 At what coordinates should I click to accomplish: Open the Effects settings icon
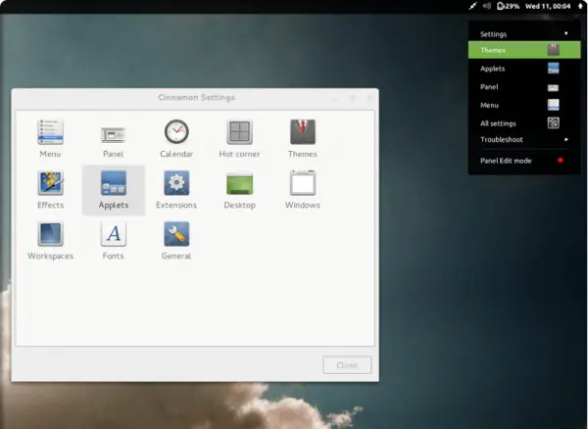tap(50, 183)
